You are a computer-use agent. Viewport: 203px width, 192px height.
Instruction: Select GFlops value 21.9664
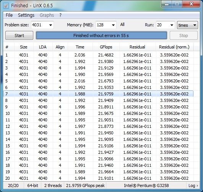point(106,172)
